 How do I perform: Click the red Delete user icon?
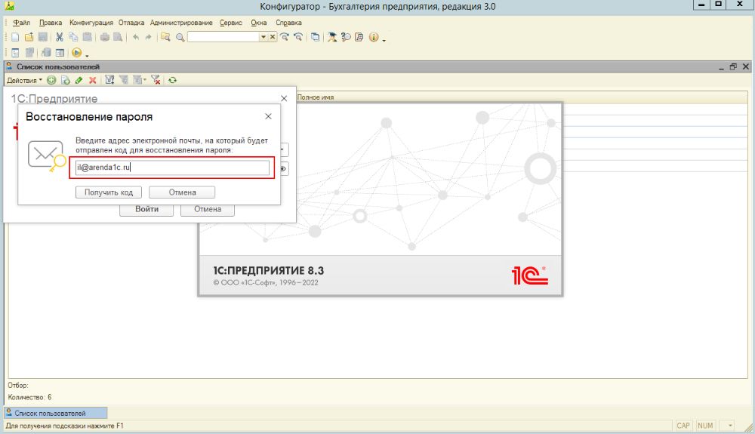[x=92, y=80]
